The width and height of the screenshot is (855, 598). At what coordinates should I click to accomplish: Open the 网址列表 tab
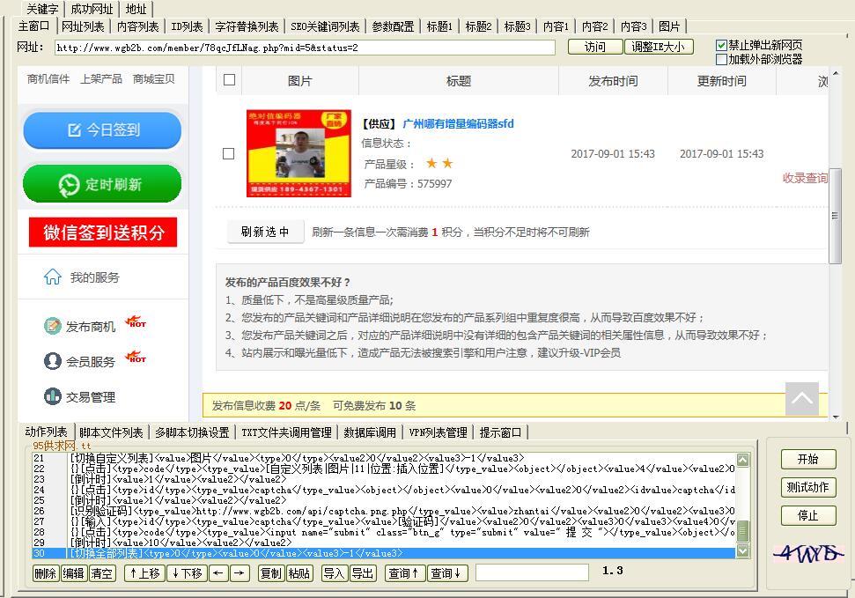(x=83, y=26)
